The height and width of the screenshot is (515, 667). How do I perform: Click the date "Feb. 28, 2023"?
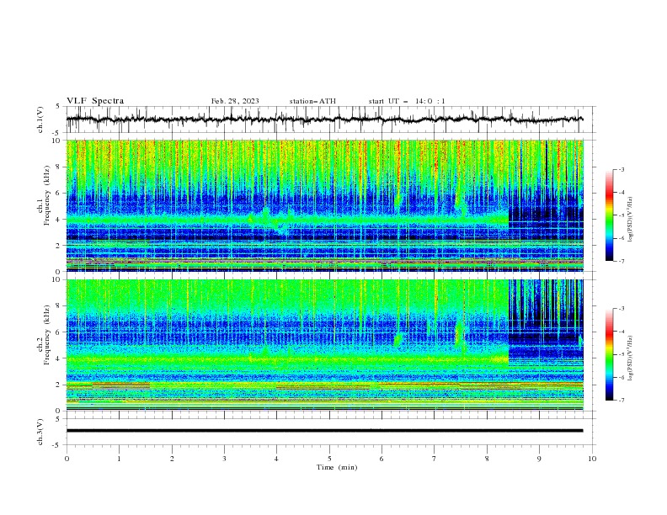click(235, 102)
